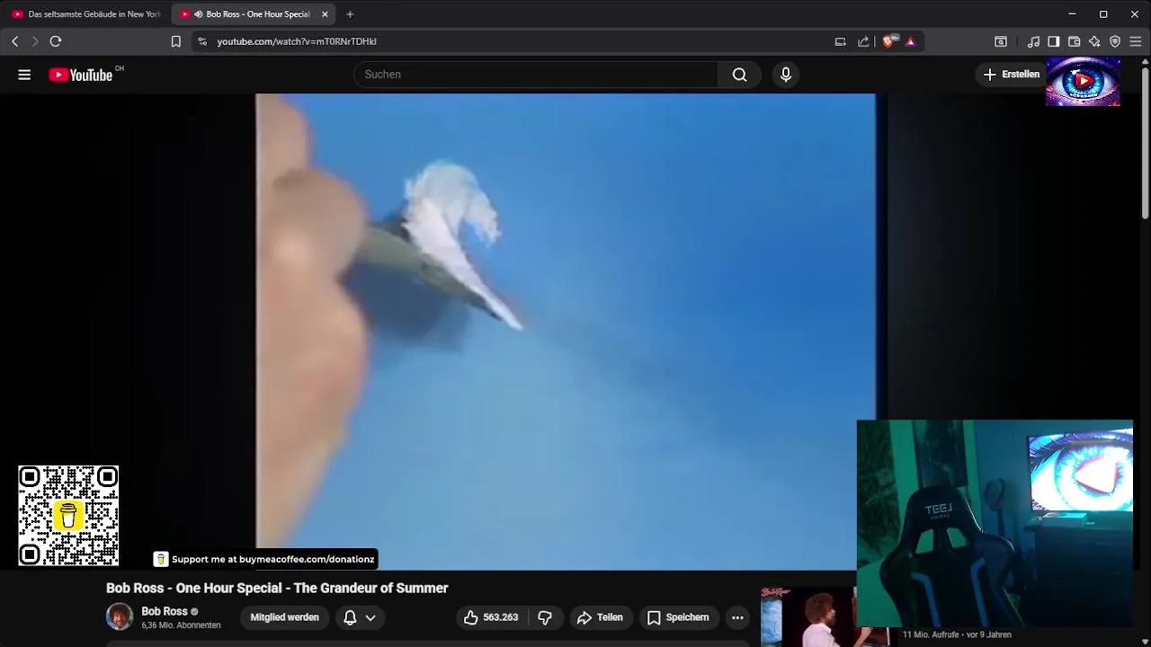
Task: Click the eye avatar account icon
Action: (1084, 81)
